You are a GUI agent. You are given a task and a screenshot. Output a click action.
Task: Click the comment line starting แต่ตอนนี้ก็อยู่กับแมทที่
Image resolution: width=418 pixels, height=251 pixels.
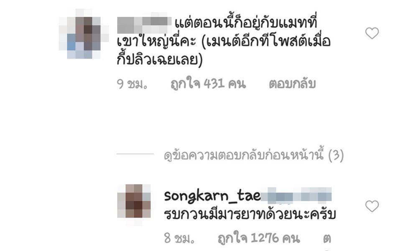point(245,23)
